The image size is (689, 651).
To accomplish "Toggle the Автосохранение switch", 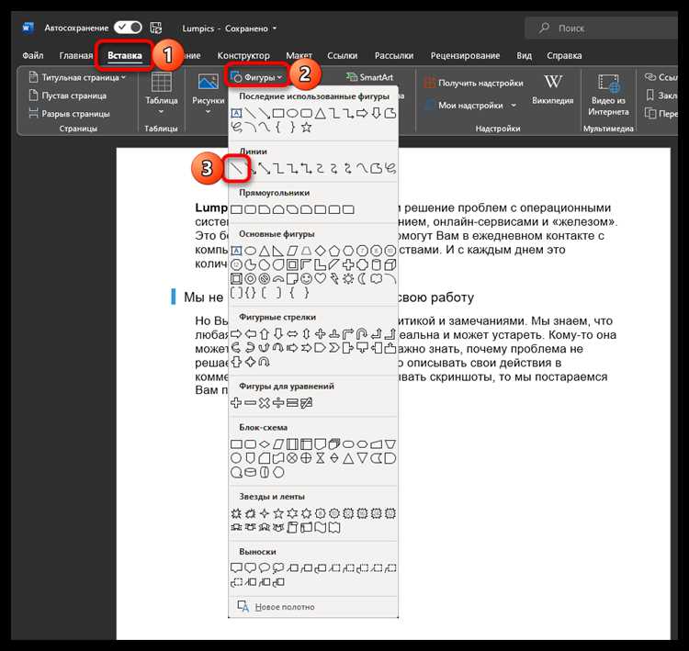I will coord(128,28).
